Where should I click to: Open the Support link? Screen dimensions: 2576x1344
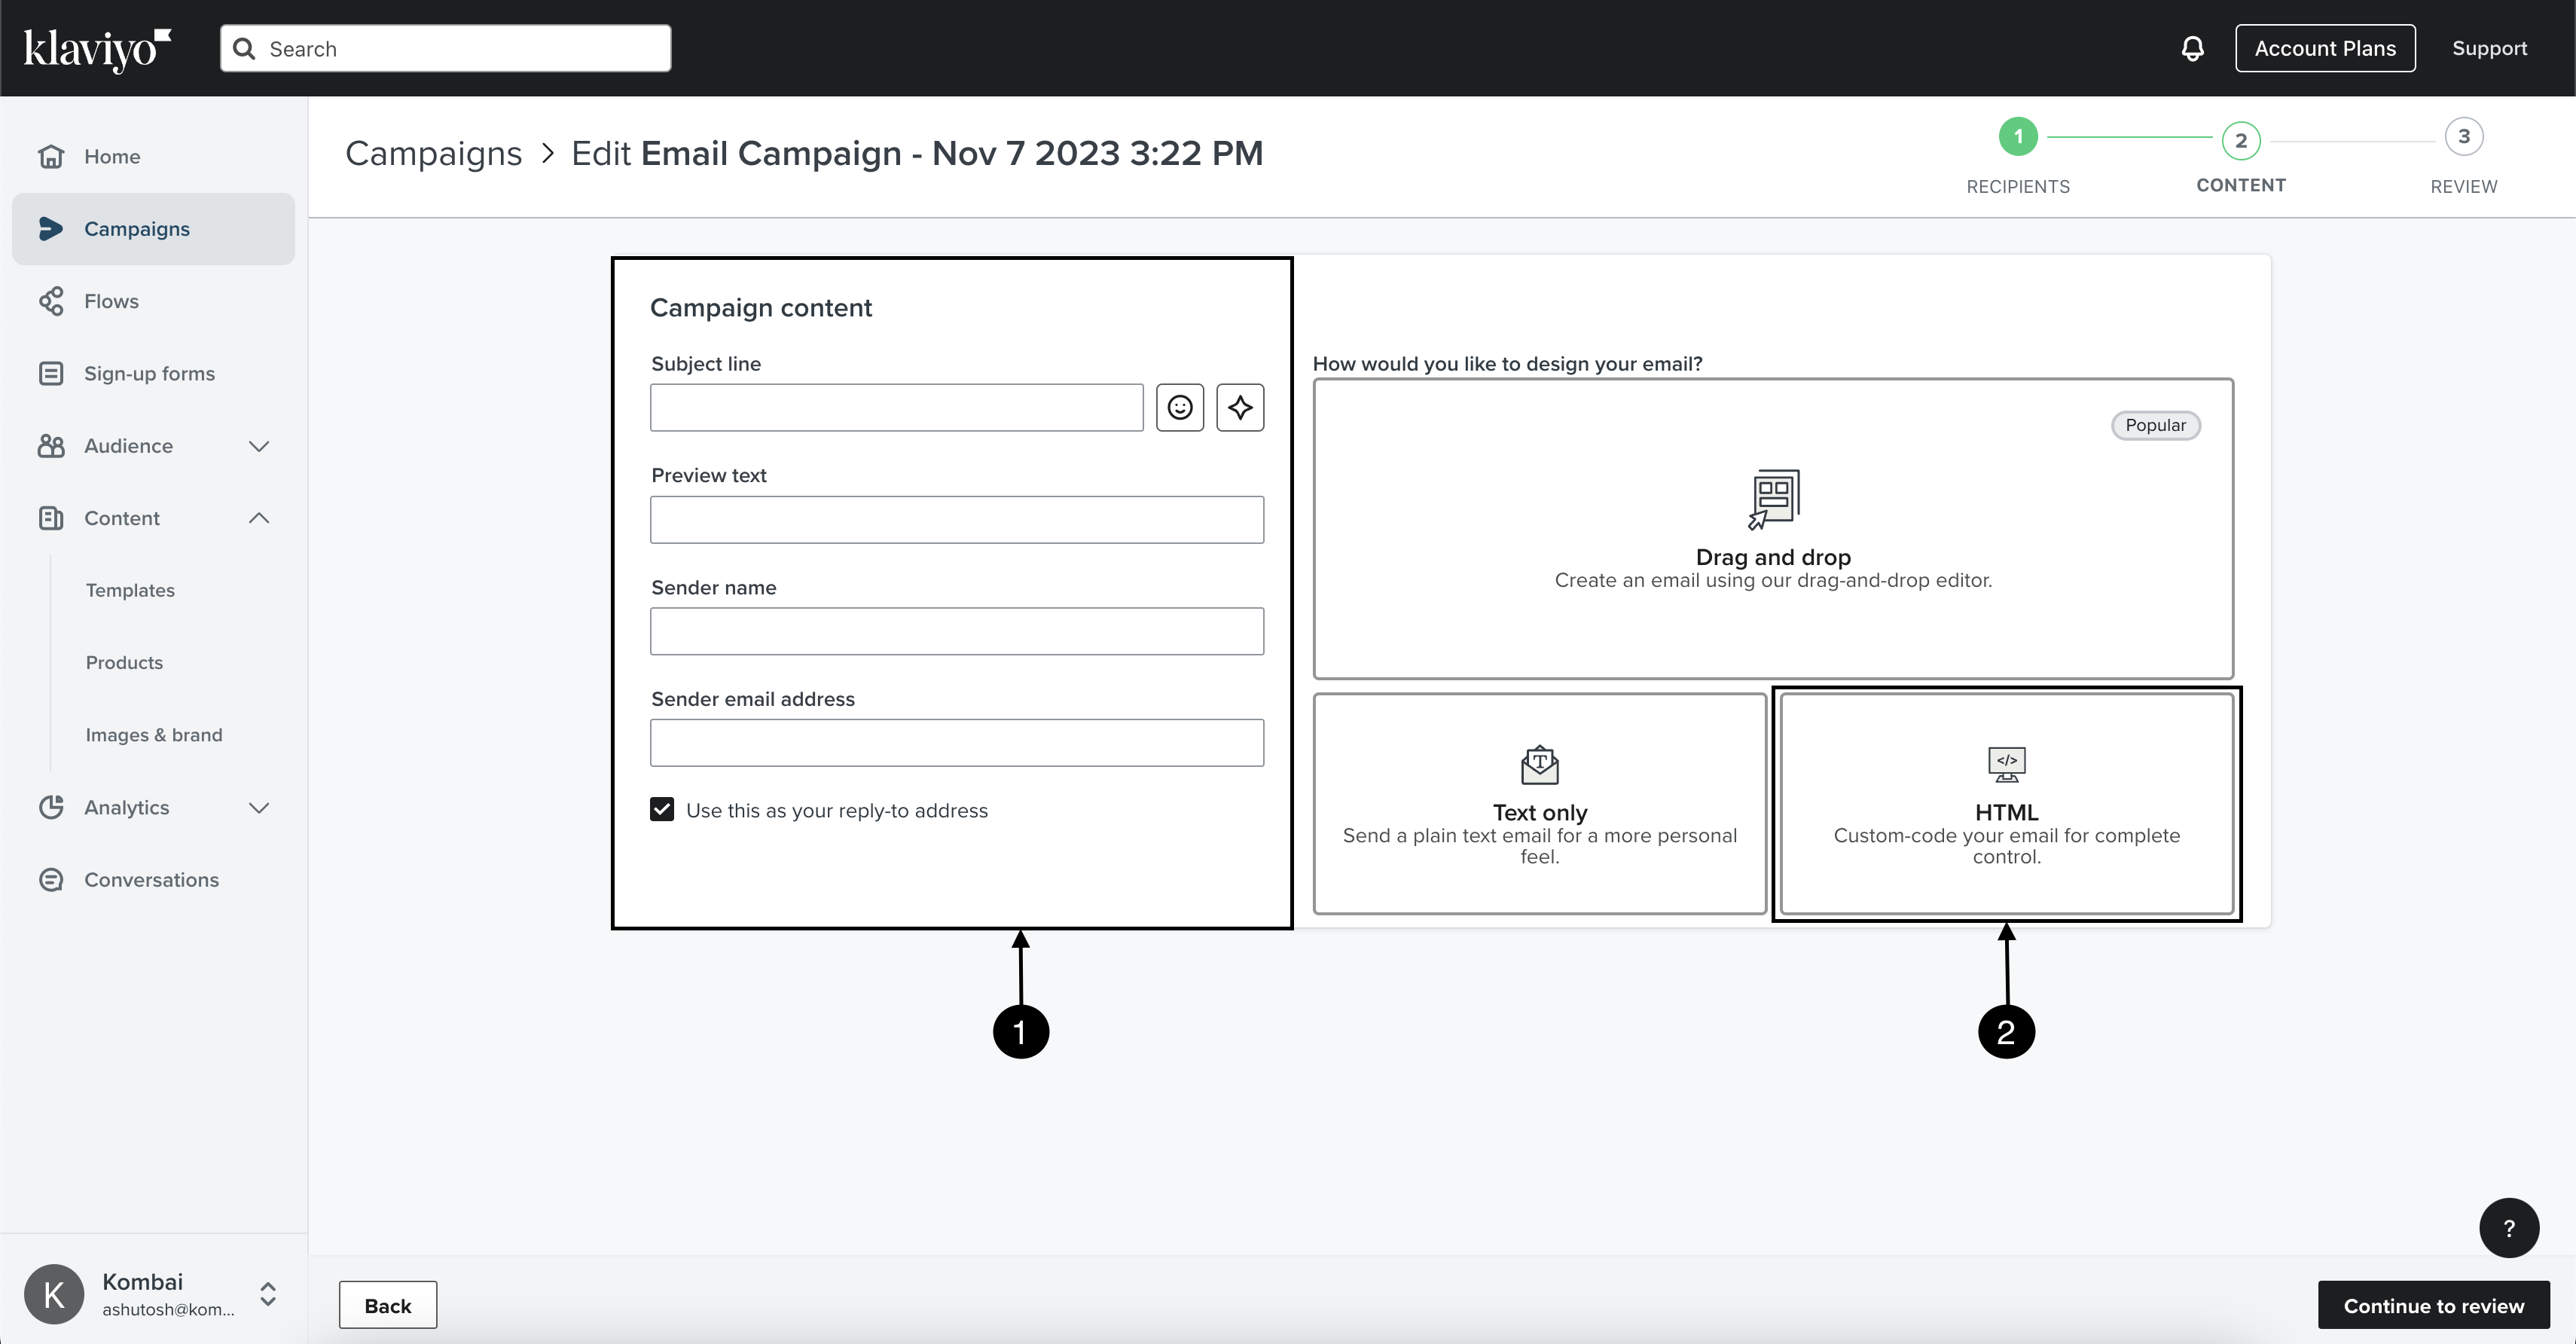tap(2489, 48)
